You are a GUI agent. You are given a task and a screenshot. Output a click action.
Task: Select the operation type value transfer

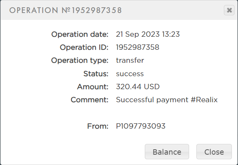(130, 60)
